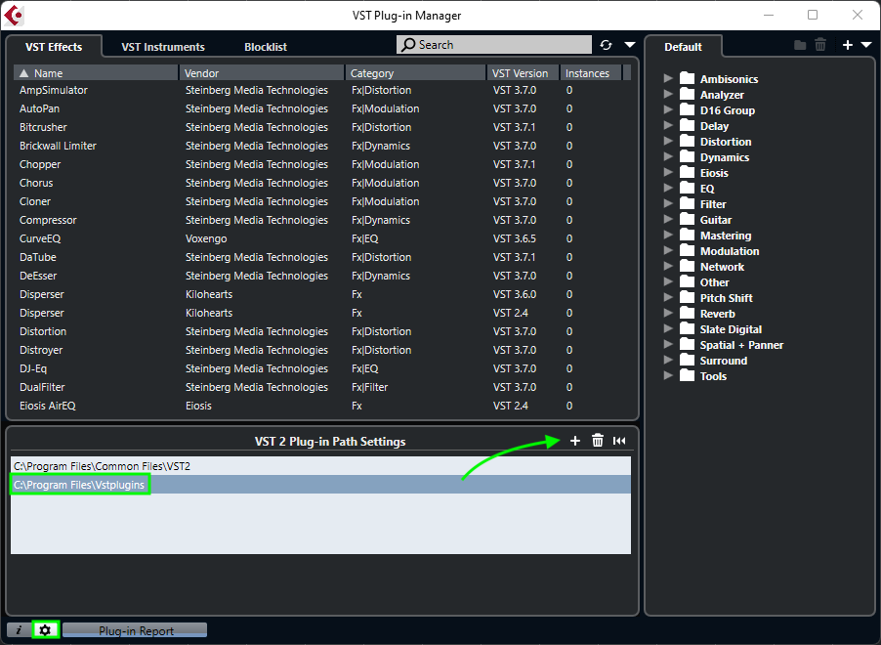Expand the Distortion folder
This screenshot has height=645, width=881.
pos(668,141)
